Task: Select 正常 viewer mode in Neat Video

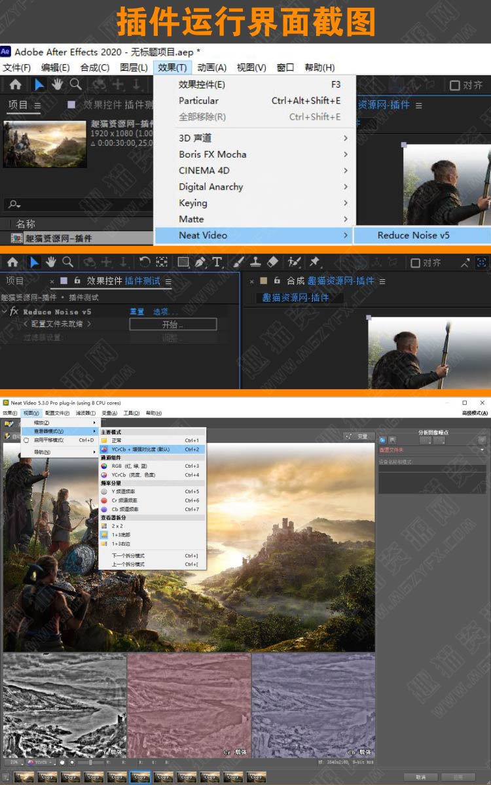Action: (152, 441)
